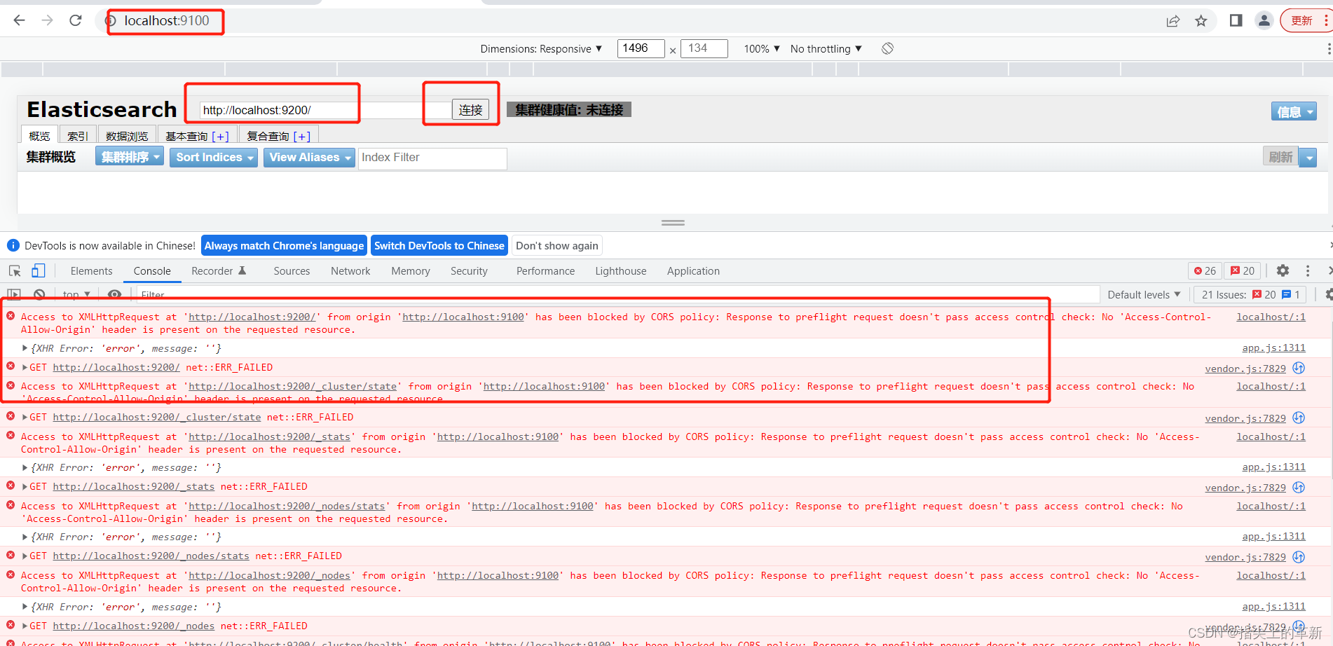Bookmark this page with the star icon
The height and width of the screenshot is (646, 1333).
1201,21
